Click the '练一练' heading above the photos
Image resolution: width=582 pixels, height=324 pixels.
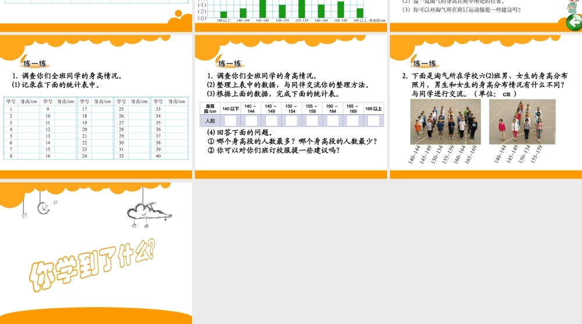[x=425, y=64]
